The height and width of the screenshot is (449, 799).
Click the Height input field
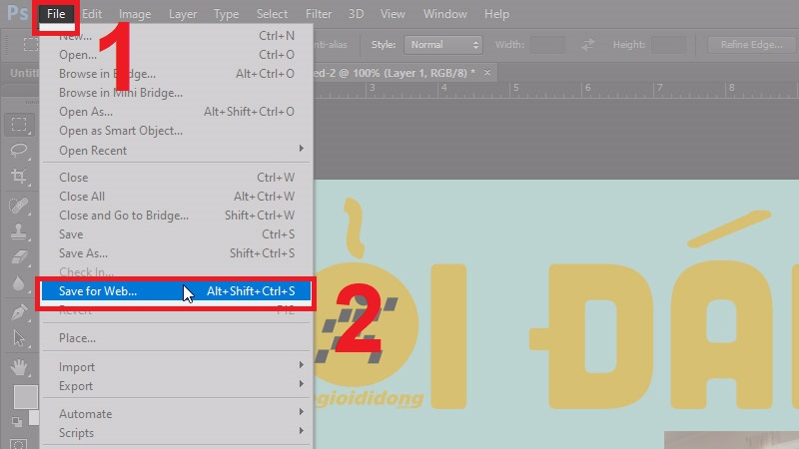coord(668,45)
